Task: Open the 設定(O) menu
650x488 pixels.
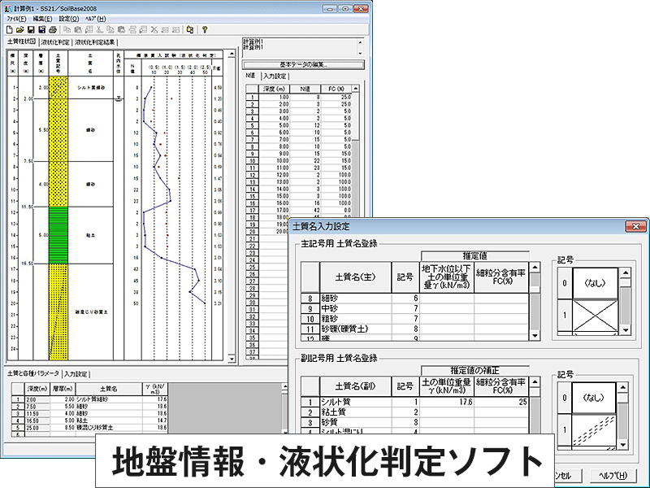Action: pos(69,17)
